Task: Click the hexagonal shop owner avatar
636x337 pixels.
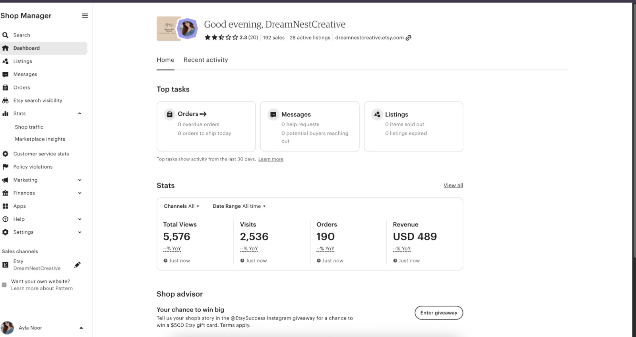Action: [x=187, y=29]
